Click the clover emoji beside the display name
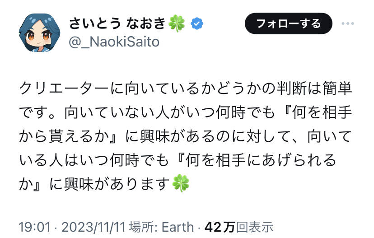Viewport: 374px width, 238px height. click(177, 23)
